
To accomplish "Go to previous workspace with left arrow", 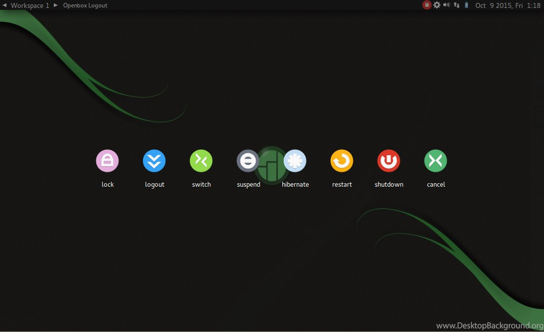I will point(4,5).
